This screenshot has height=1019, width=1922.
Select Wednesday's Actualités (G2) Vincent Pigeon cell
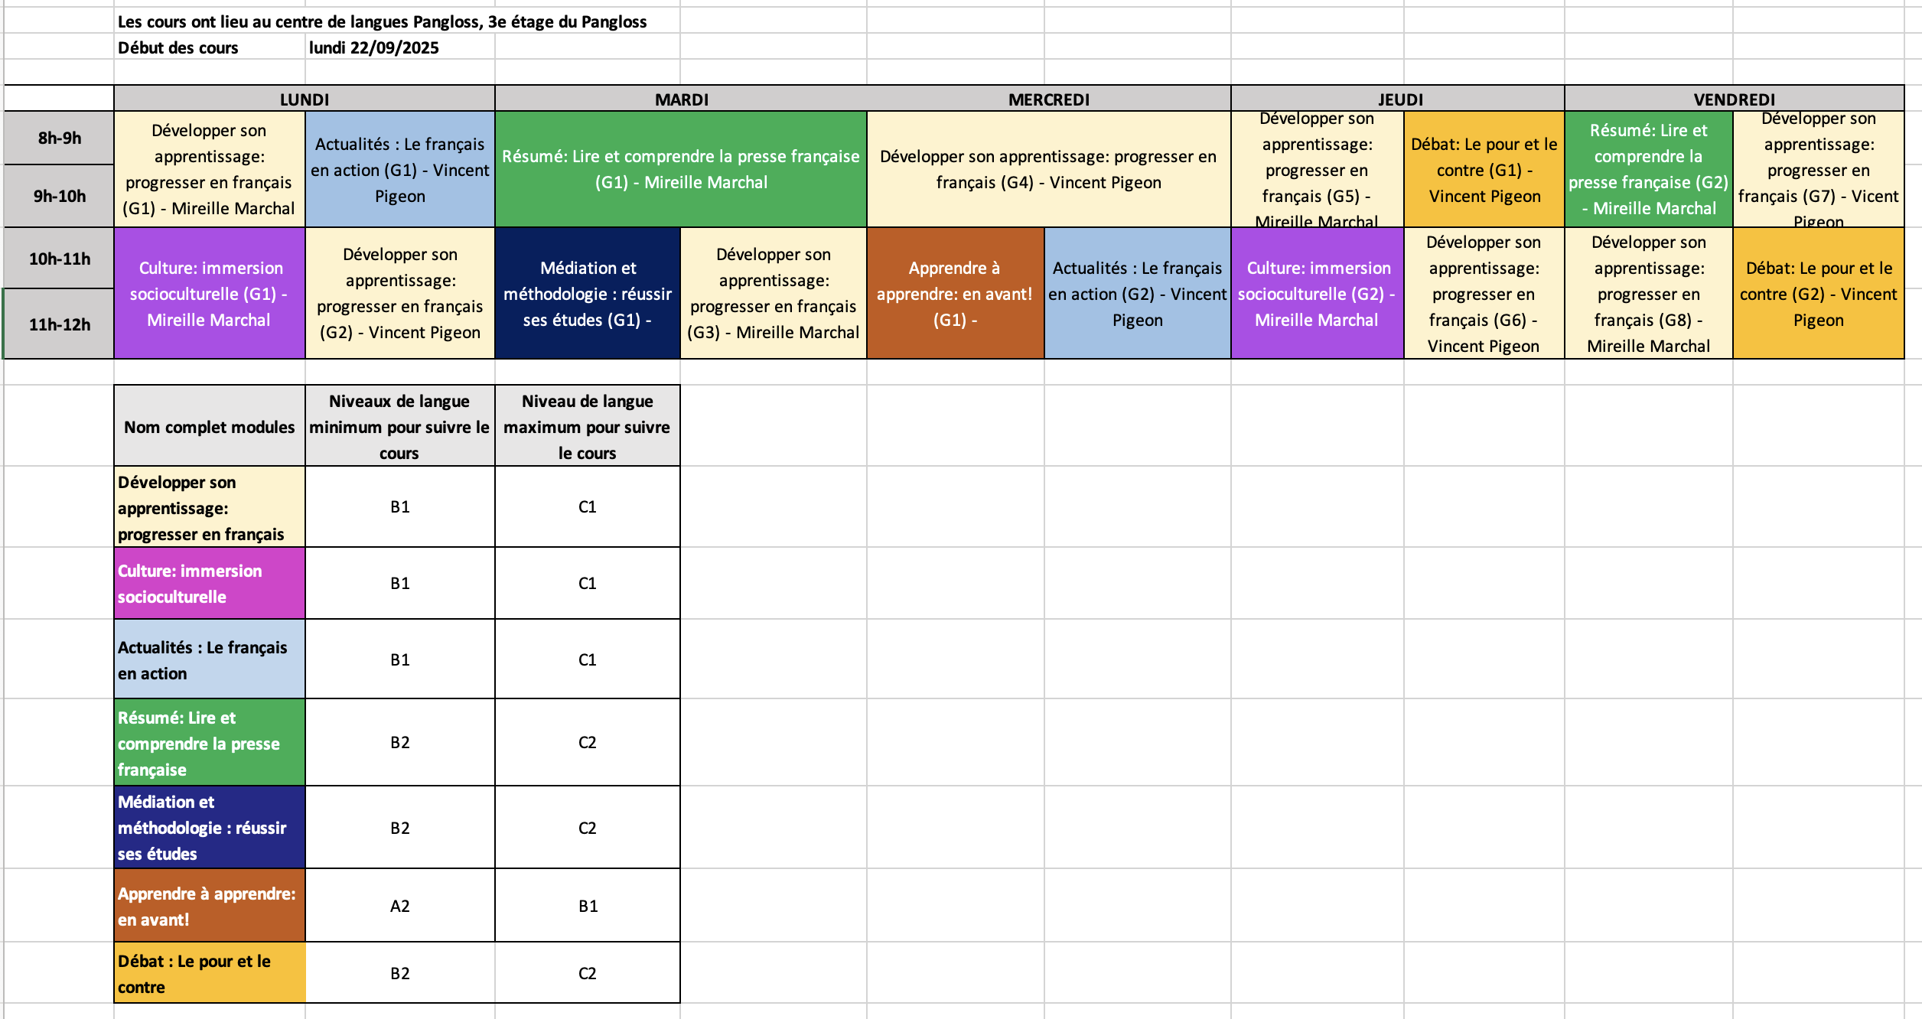(x=1138, y=293)
